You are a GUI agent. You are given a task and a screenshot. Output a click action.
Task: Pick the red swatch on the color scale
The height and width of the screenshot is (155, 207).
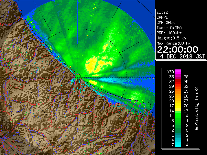tap(178, 82)
